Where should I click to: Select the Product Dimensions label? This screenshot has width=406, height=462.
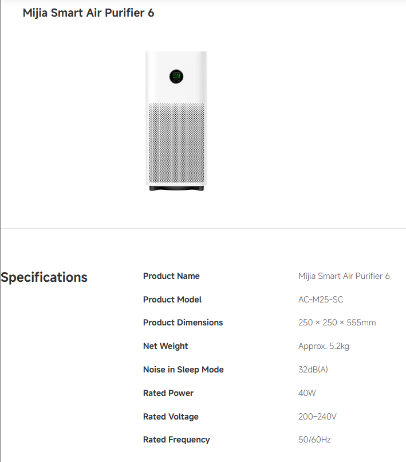(183, 323)
